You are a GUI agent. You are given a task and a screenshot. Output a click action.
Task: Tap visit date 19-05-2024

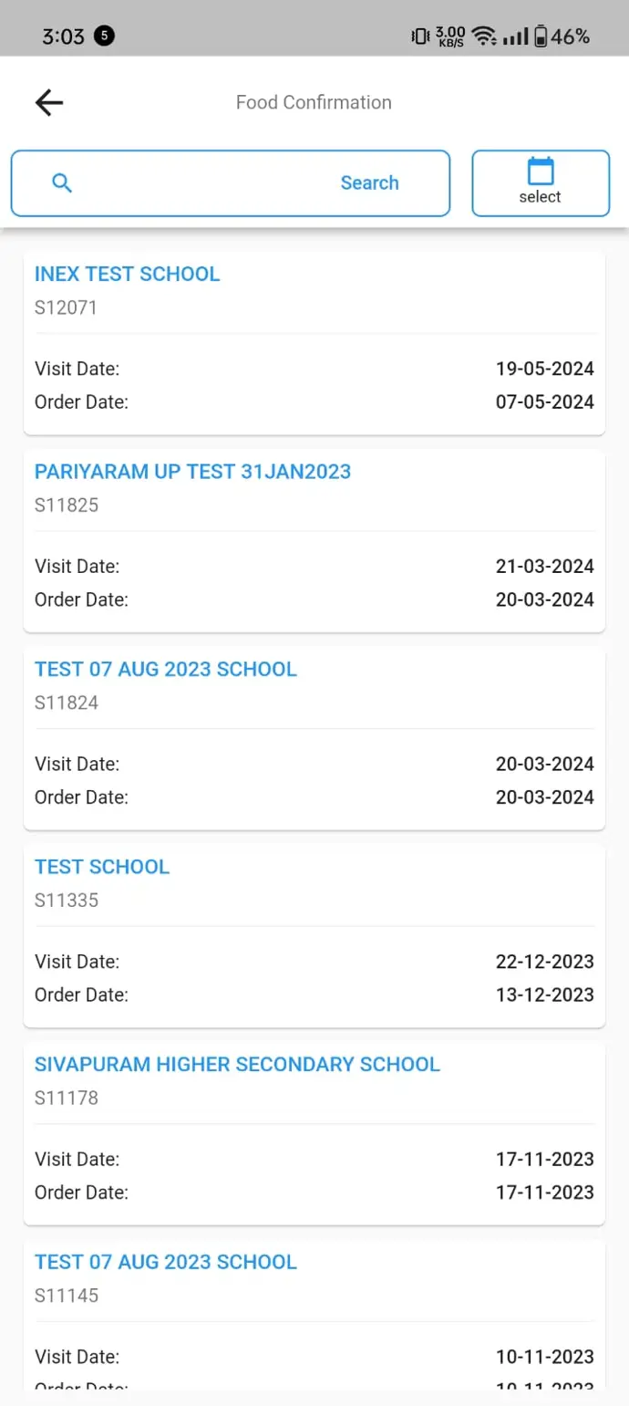544,369
